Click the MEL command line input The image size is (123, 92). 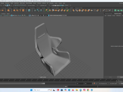tap(83, 87)
